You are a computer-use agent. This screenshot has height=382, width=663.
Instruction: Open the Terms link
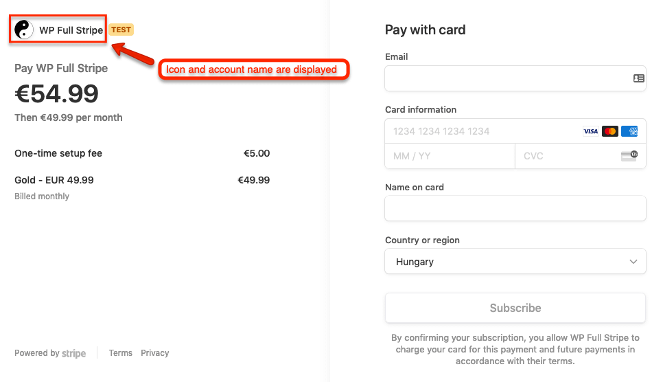(x=120, y=353)
